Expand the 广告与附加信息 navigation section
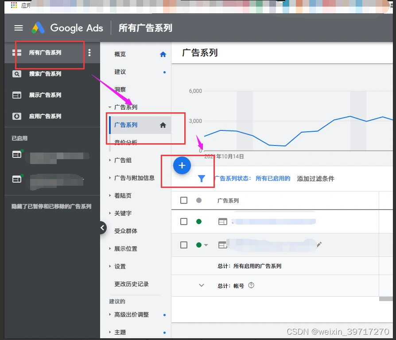The image size is (396, 340). click(x=110, y=178)
